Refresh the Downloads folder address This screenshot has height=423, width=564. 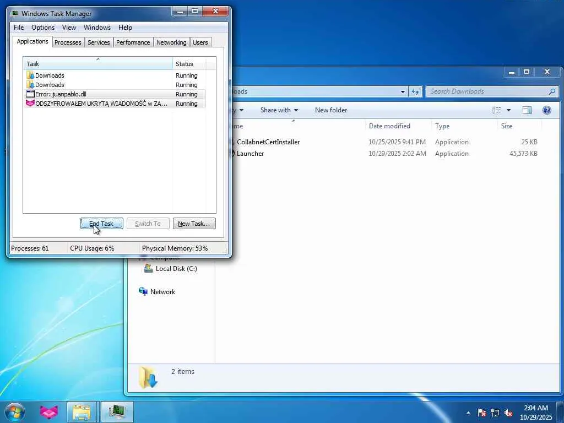pyautogui.click(x=415, y=92)
